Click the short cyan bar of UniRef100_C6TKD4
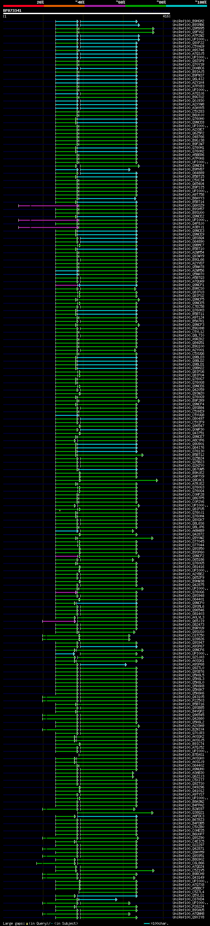Screen dimensions: 210x926 (98, 899)
